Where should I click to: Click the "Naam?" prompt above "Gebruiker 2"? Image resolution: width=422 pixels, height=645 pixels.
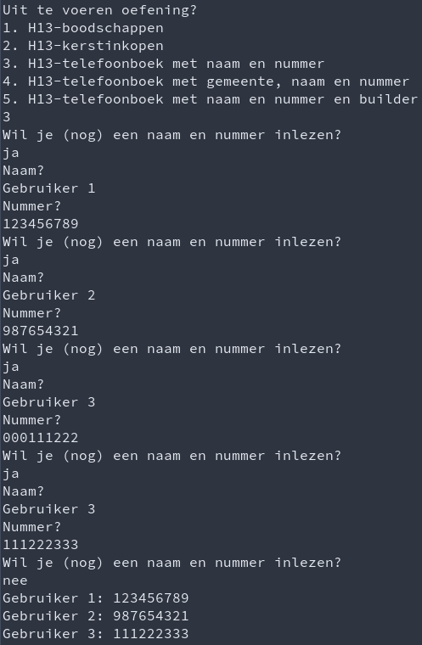[x=24, y=278]
